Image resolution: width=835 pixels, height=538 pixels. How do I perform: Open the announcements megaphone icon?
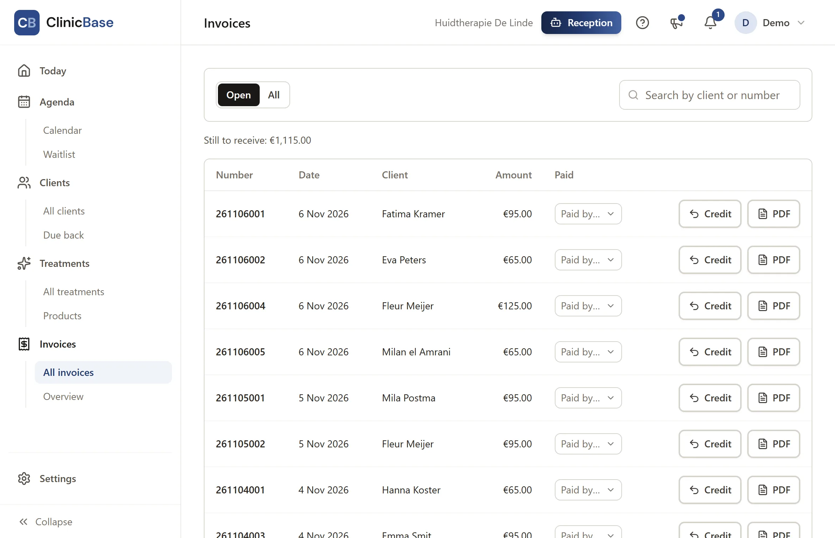click(676, 23)
